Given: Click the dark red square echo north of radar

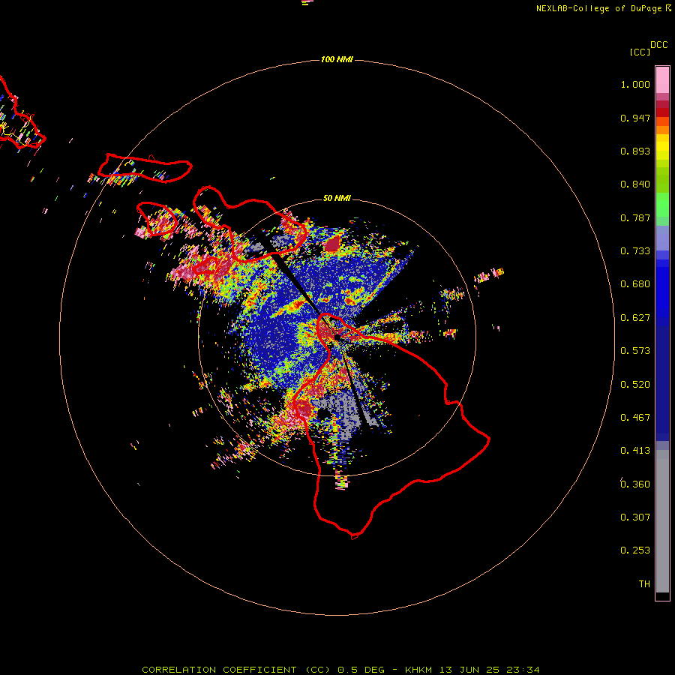Looking at the screenshot, I should 332,244.
